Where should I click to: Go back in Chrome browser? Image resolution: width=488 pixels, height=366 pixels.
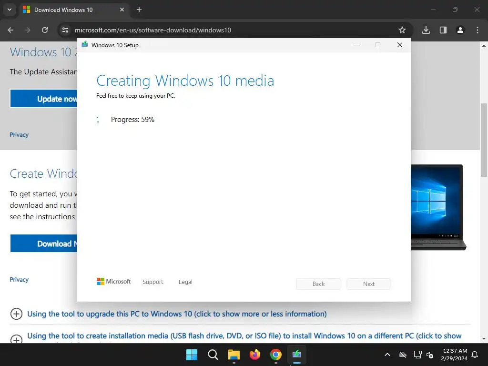(x=10, y=30)
